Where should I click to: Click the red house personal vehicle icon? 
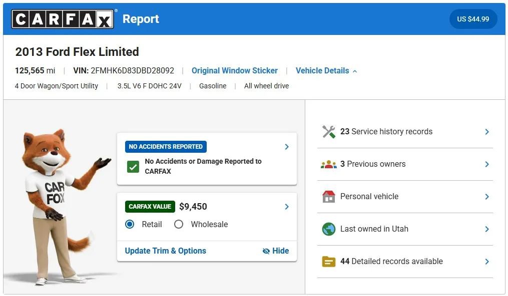pos(329,196)
